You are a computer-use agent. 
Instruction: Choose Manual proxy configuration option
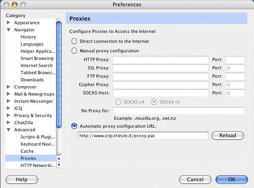click(x=74, y=51)
